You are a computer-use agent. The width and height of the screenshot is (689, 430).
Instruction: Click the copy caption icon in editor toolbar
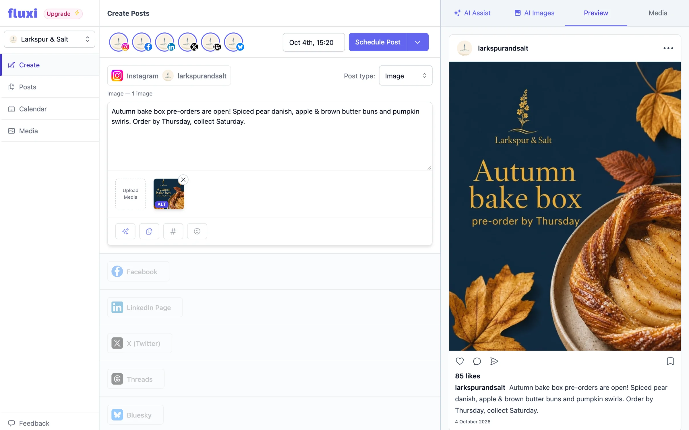click(x=149, y=231)
